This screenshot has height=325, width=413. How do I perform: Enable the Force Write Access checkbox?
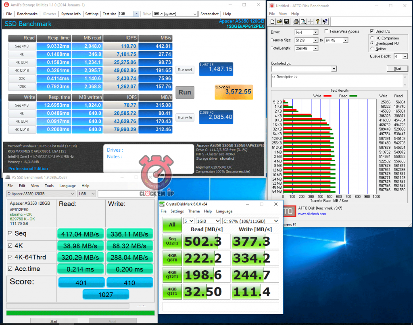[326, 31]
